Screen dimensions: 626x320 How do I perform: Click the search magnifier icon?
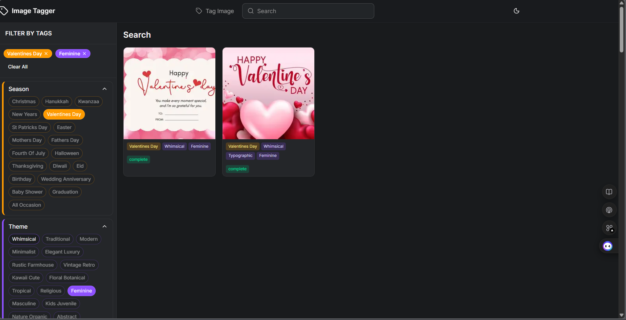tap(250, 11)
